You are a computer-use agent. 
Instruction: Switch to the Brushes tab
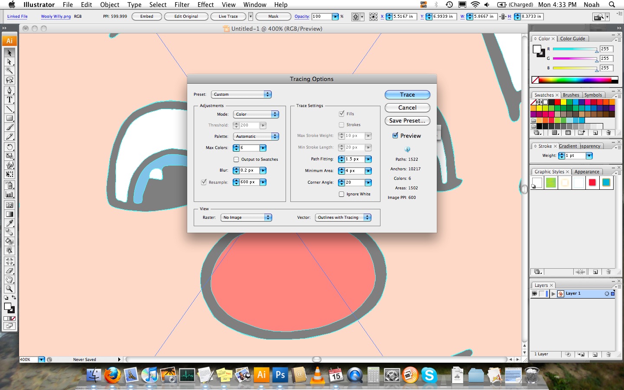pyautogui.click(x=571, y=95)
